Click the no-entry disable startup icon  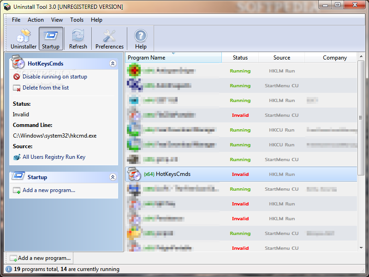click(x=17, y=77)
